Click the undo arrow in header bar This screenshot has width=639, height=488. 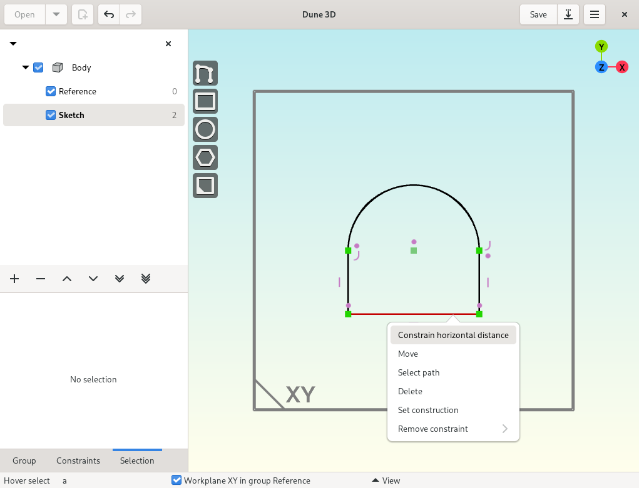109,14
